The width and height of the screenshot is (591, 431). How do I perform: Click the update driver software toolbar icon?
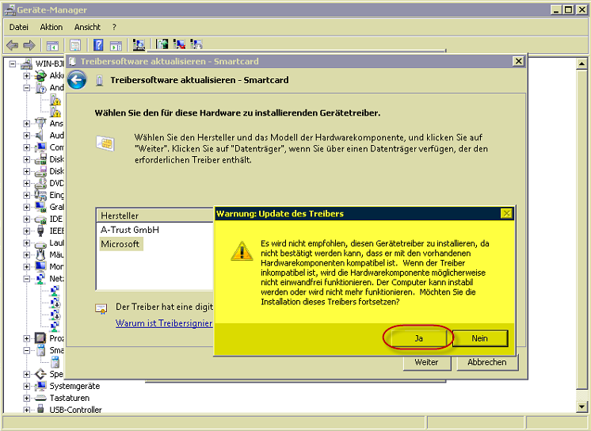pos(162,45)
